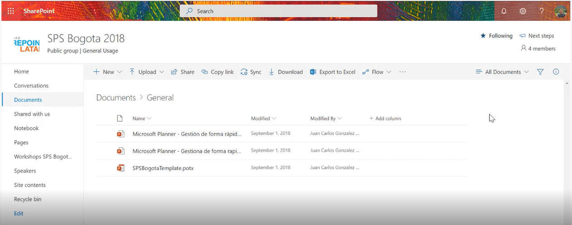Click Download in the toolbar
Image resolution: width=572 pixels, height=225 pixels.
[x=286, y=72]
